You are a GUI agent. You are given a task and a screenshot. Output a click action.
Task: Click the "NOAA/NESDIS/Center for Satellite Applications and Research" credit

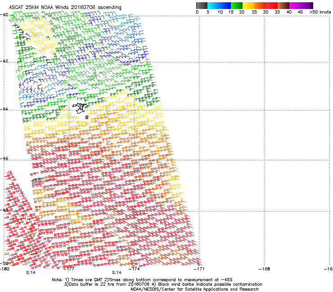(x=194, y=289)
